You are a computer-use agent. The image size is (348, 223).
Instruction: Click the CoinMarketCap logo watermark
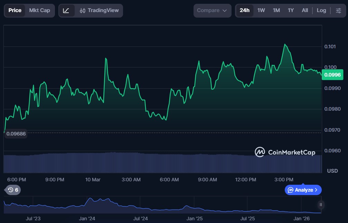285,152
